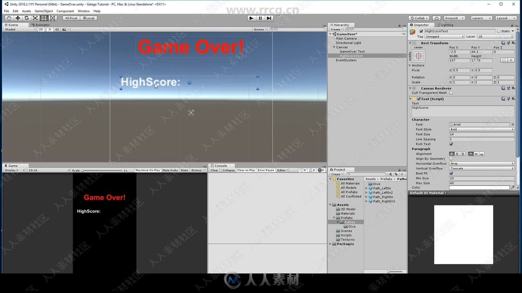Toggle Static checkbox

click(x=498, y=31)
